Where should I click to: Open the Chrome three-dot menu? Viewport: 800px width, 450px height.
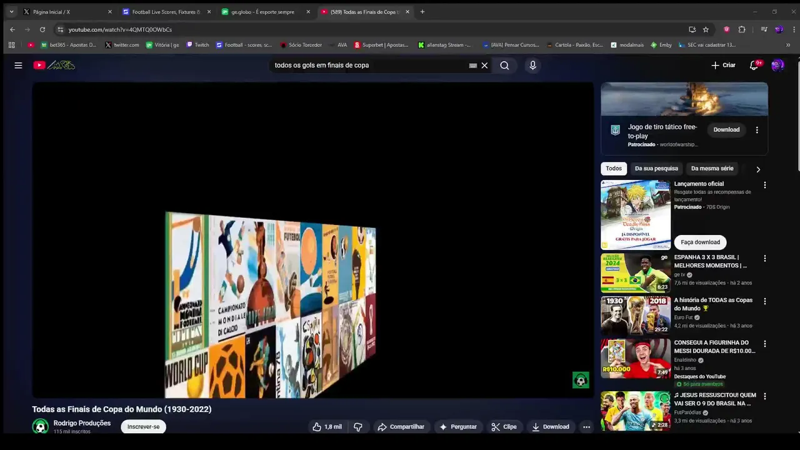(794, 29)
